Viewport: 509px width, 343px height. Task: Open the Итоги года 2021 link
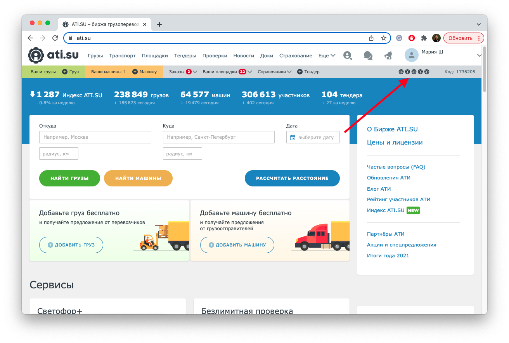388,256
